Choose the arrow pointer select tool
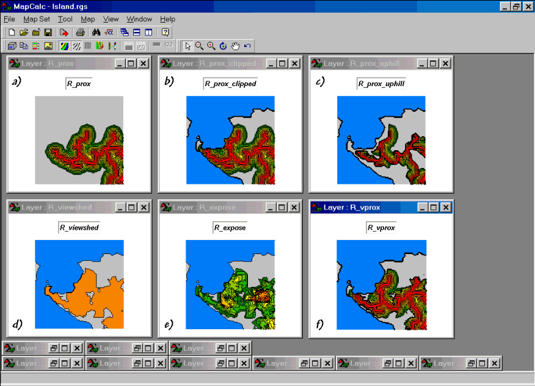Screen dimensions: 535x386 [x=187, y=46]
